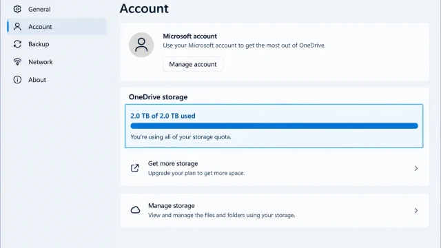The width and height of the screenshot is (441, 248).
Task: Click the cloud icon beside Manage storage
Action: 135,210
